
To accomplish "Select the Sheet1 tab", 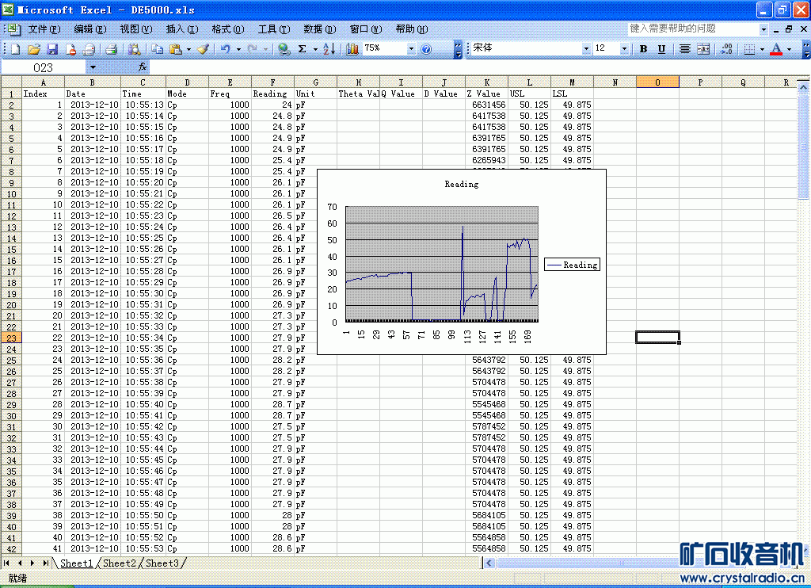I will point(77,563).
